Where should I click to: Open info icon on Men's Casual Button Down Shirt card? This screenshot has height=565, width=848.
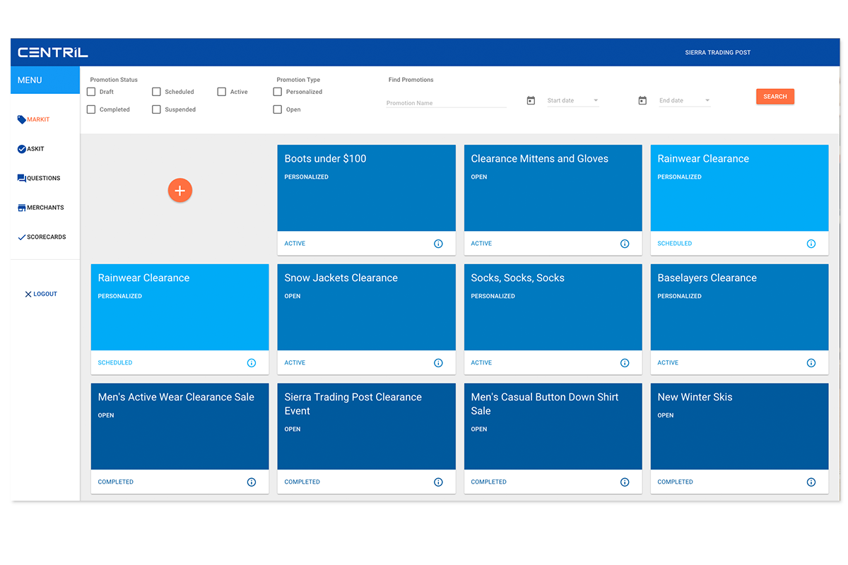[x=625, y=482]
